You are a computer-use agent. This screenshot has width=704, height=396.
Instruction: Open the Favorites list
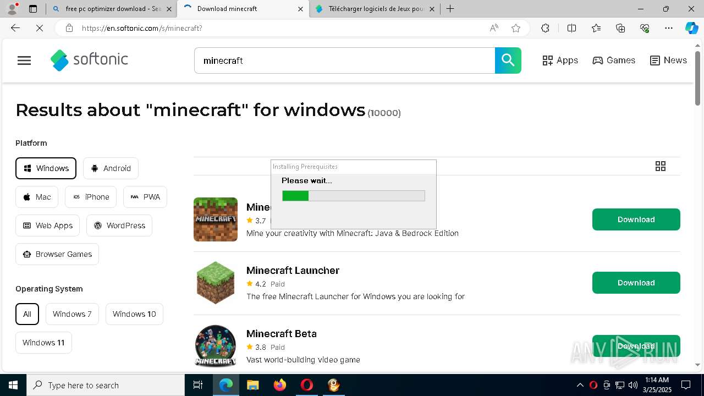[x=596, y=28]
